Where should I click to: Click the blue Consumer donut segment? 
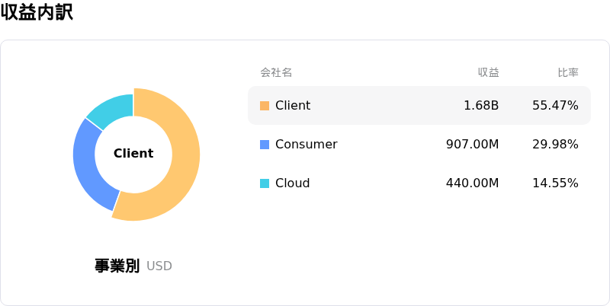tap(89, 163)
